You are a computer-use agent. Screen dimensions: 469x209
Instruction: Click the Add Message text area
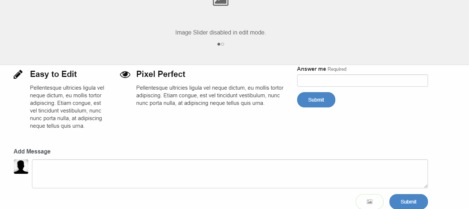pyautogui.click(x=230, y=173)
